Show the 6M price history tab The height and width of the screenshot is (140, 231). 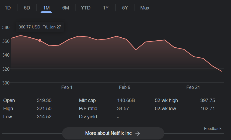66,8
